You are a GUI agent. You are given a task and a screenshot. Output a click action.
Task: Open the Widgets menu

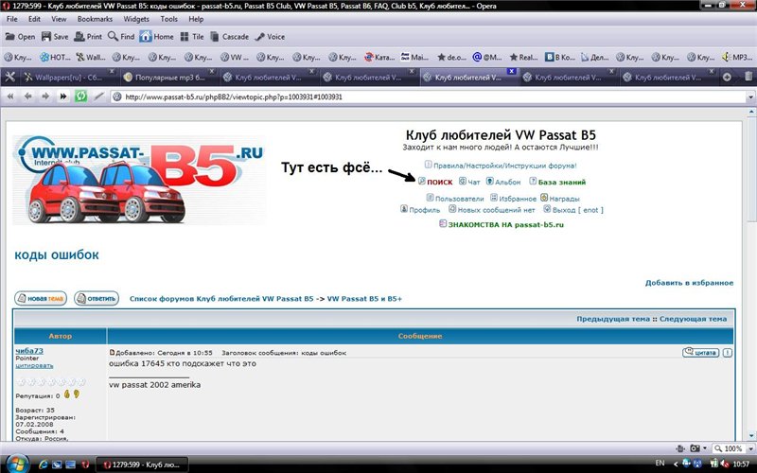point(136,19)
